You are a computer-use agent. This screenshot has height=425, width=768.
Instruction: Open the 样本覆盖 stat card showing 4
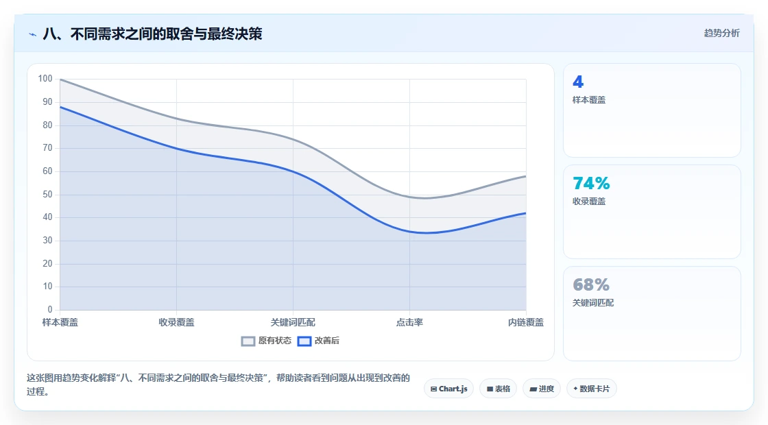pyautogui.click(x=652, y=110)
